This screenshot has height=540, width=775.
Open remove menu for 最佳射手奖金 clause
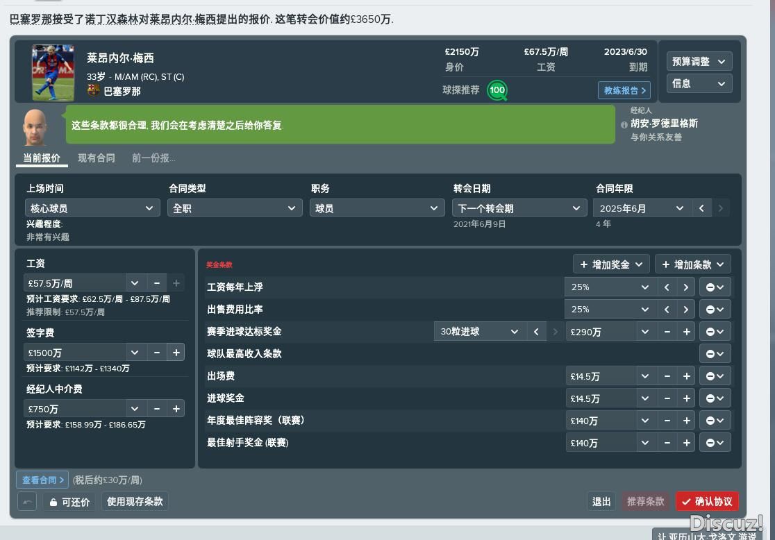tap(715, 443)
